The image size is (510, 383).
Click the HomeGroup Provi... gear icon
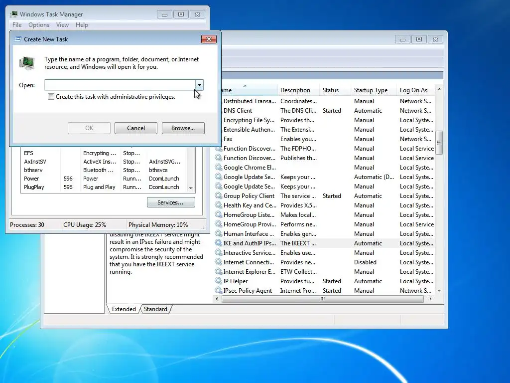(x=219, y=224)
